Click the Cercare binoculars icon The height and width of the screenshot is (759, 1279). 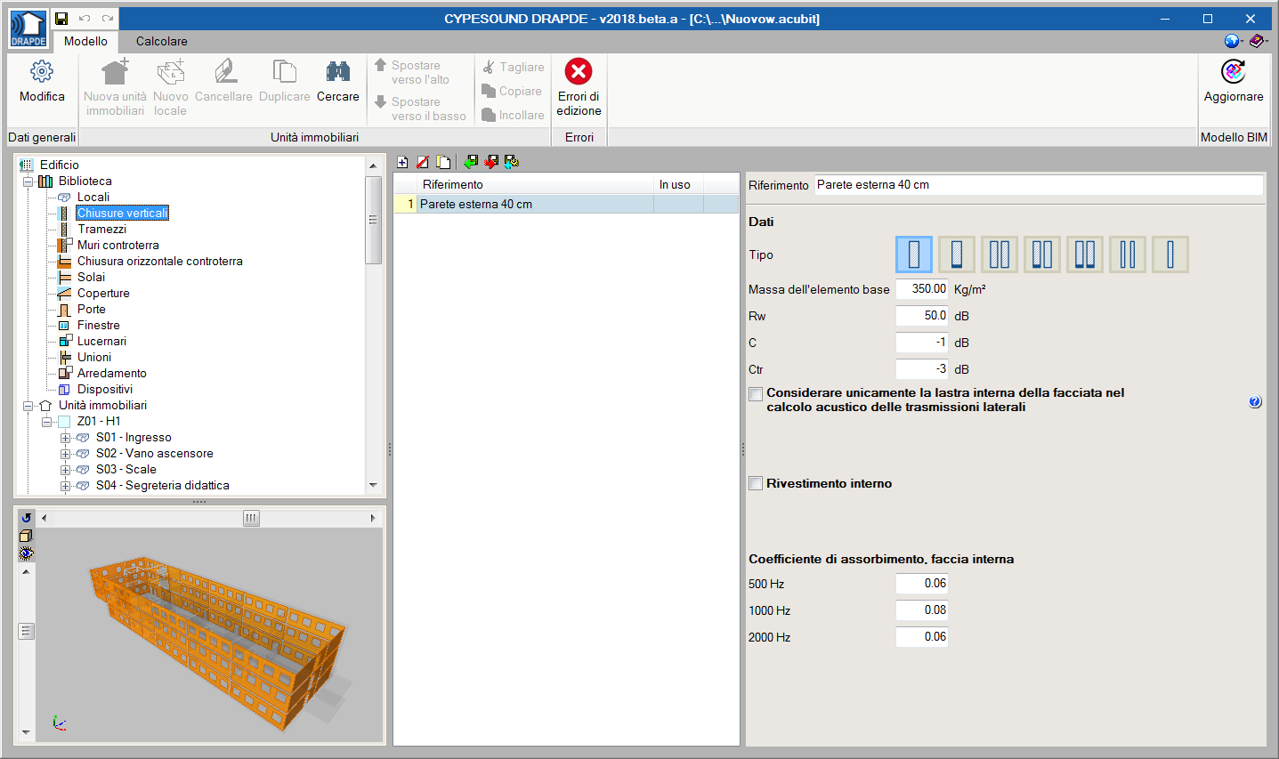(x=338, y=71)
